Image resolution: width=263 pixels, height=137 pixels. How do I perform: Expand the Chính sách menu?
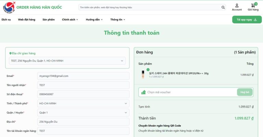point(70,19)
